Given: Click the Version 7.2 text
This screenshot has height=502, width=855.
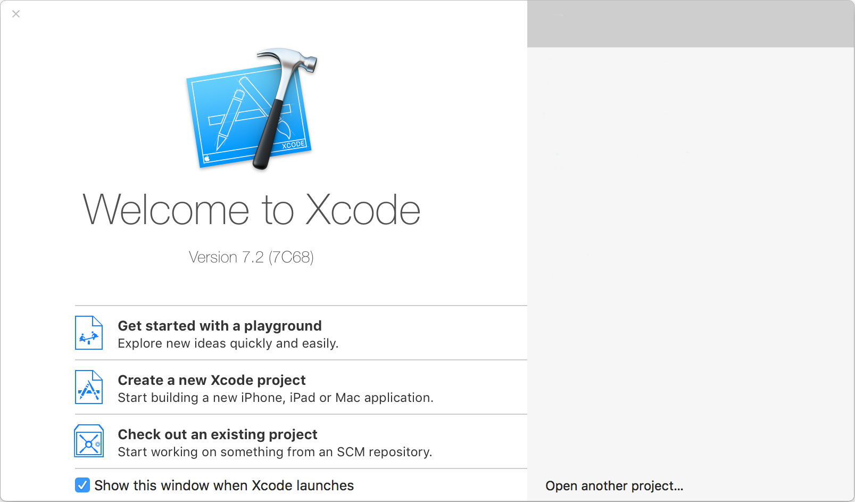Looking at the screenshot, I should (x=251, y=257).
